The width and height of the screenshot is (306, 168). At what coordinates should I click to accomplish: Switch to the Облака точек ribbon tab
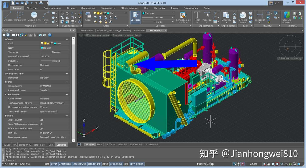coord(191,8)
